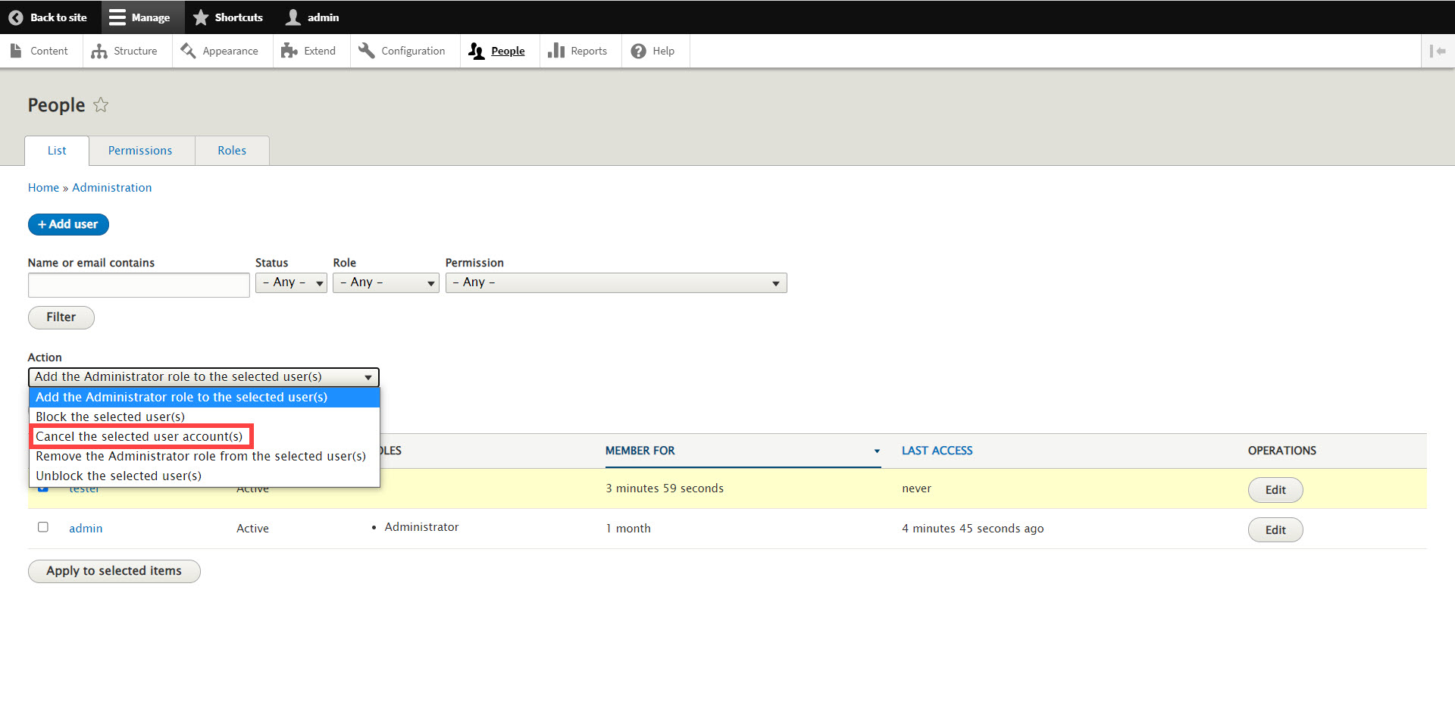Open the Permission filter dropdown
Image resolution: width=1455 pixels, height=721 pixels.
tap(615, 282)
